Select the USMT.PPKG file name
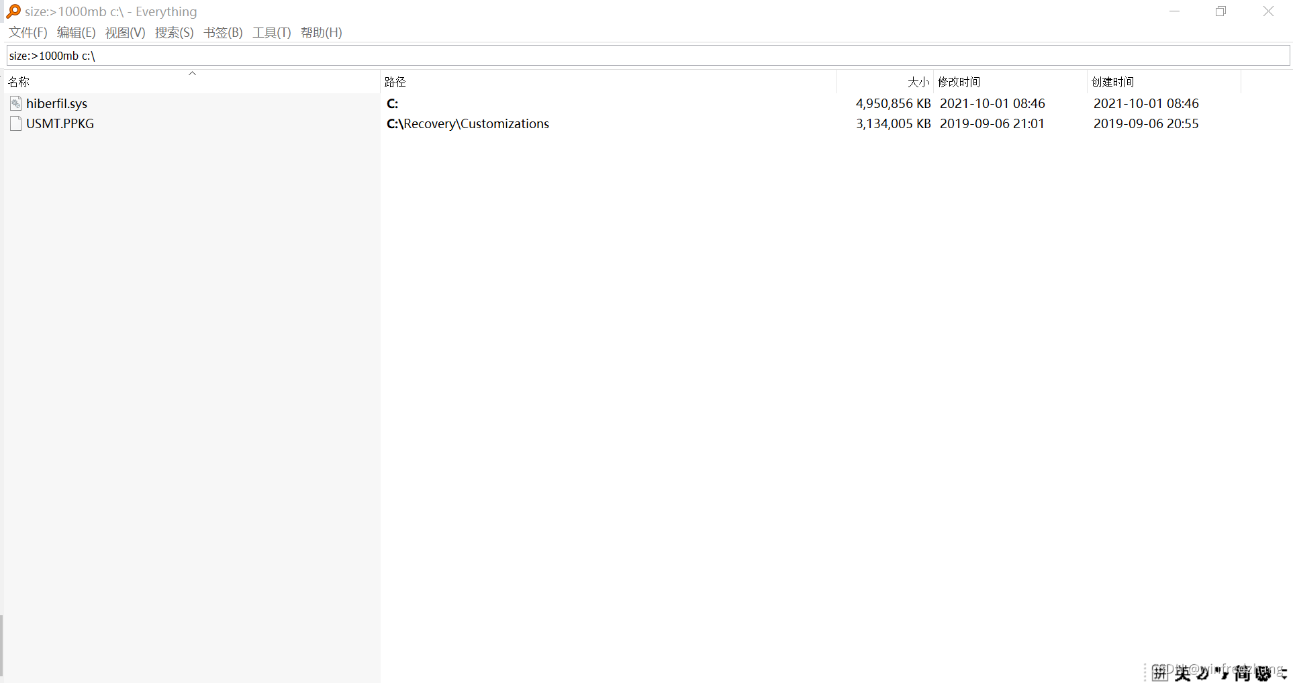Image resolution: width=1293 pixels, height=683 pixels. (x=60, y=123)
